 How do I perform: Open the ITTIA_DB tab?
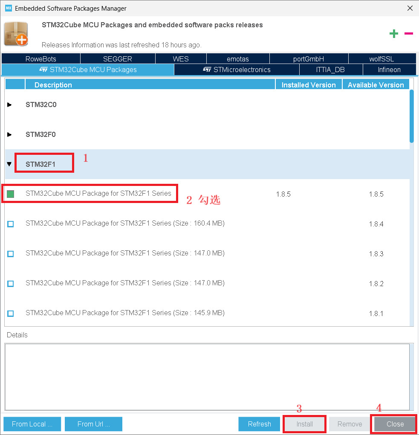tap(330, 70)
